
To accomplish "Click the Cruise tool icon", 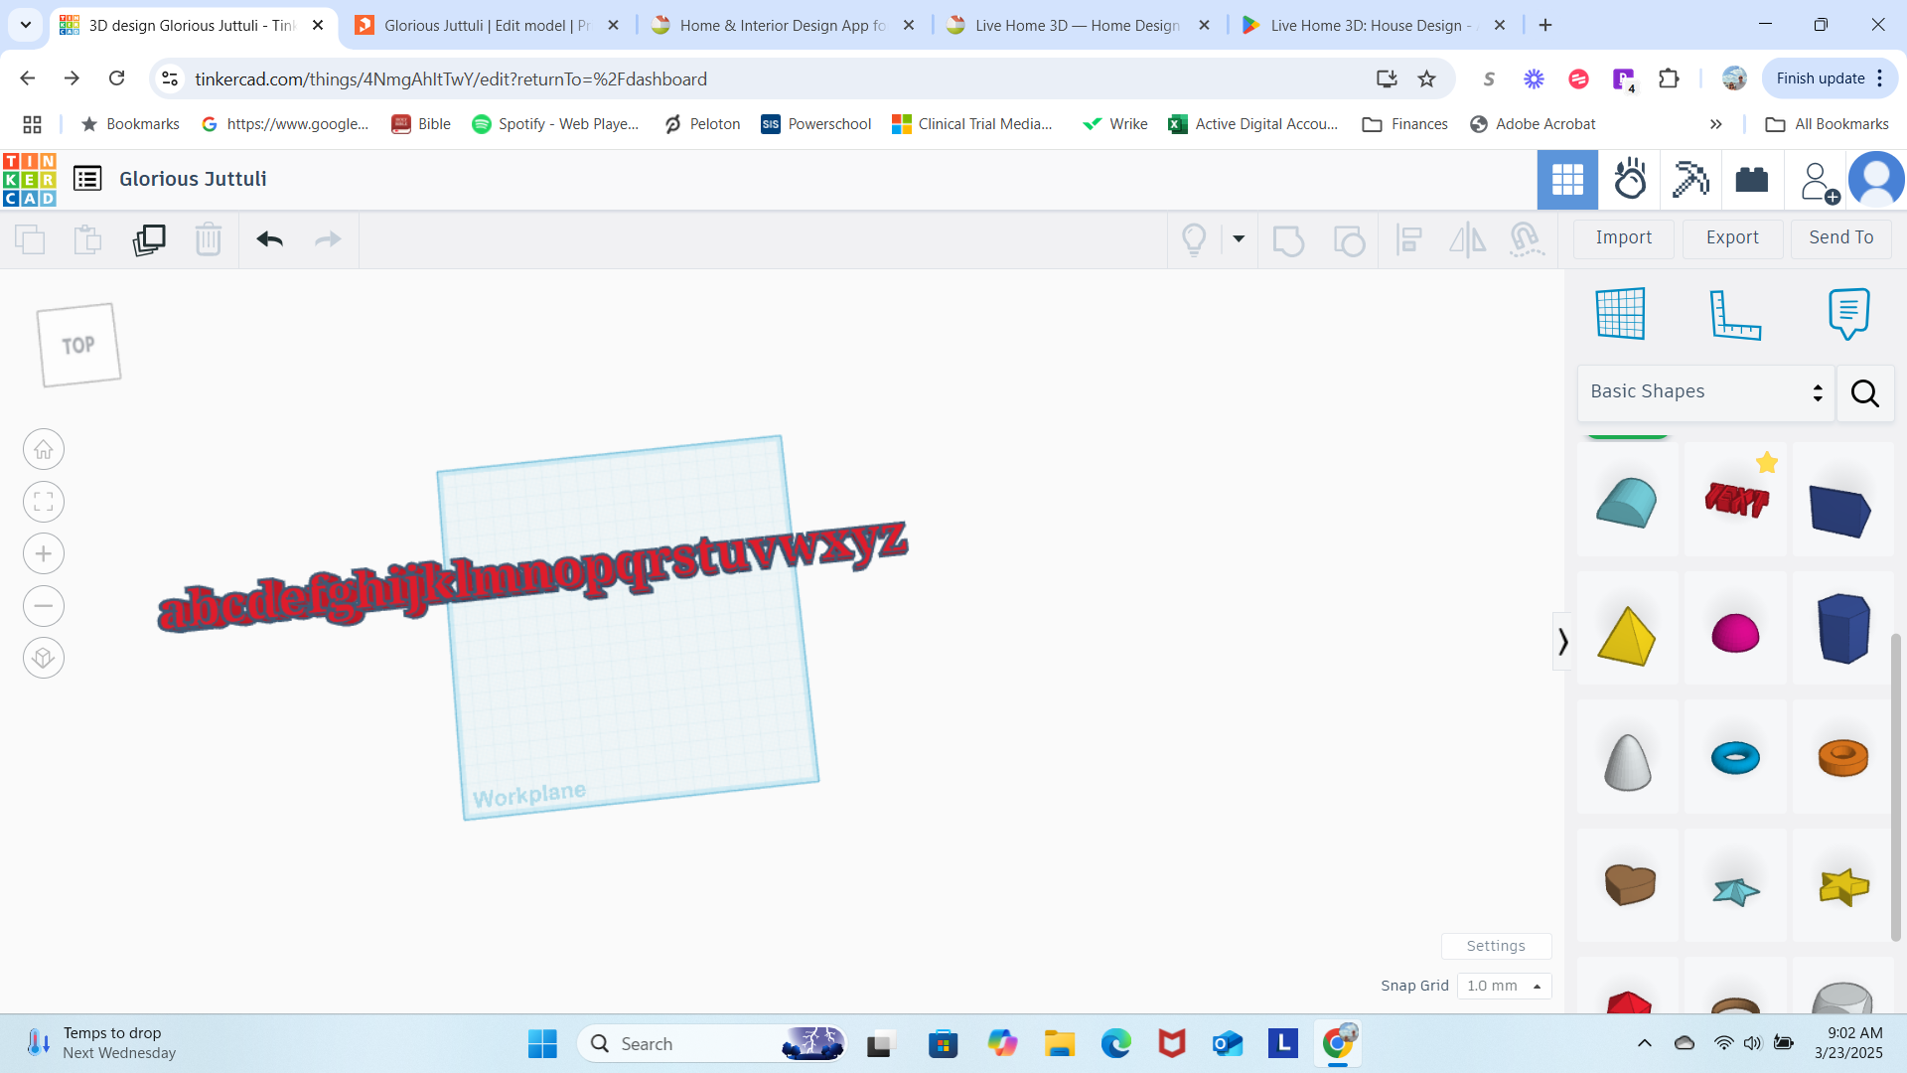I will [1527, 239].
